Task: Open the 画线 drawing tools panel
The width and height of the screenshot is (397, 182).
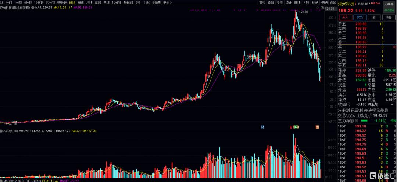Action: tap(297, 3)
